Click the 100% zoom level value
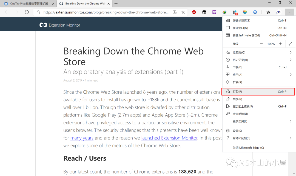This screenshot has width=296, height=176. coord(271,44)
